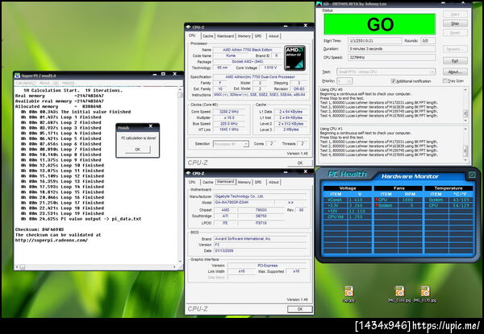Open About tab in CPU-Z processor window
Viewport: 484px width, 334px height.
coord(273,36)
